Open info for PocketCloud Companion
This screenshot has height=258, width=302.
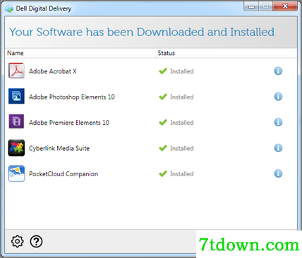coord(278,173)
